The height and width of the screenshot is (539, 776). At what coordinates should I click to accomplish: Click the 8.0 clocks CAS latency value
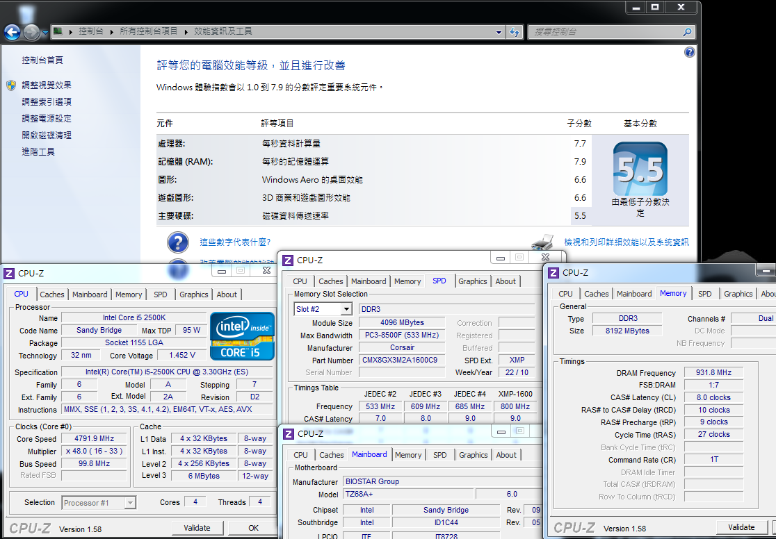[713, 397]
